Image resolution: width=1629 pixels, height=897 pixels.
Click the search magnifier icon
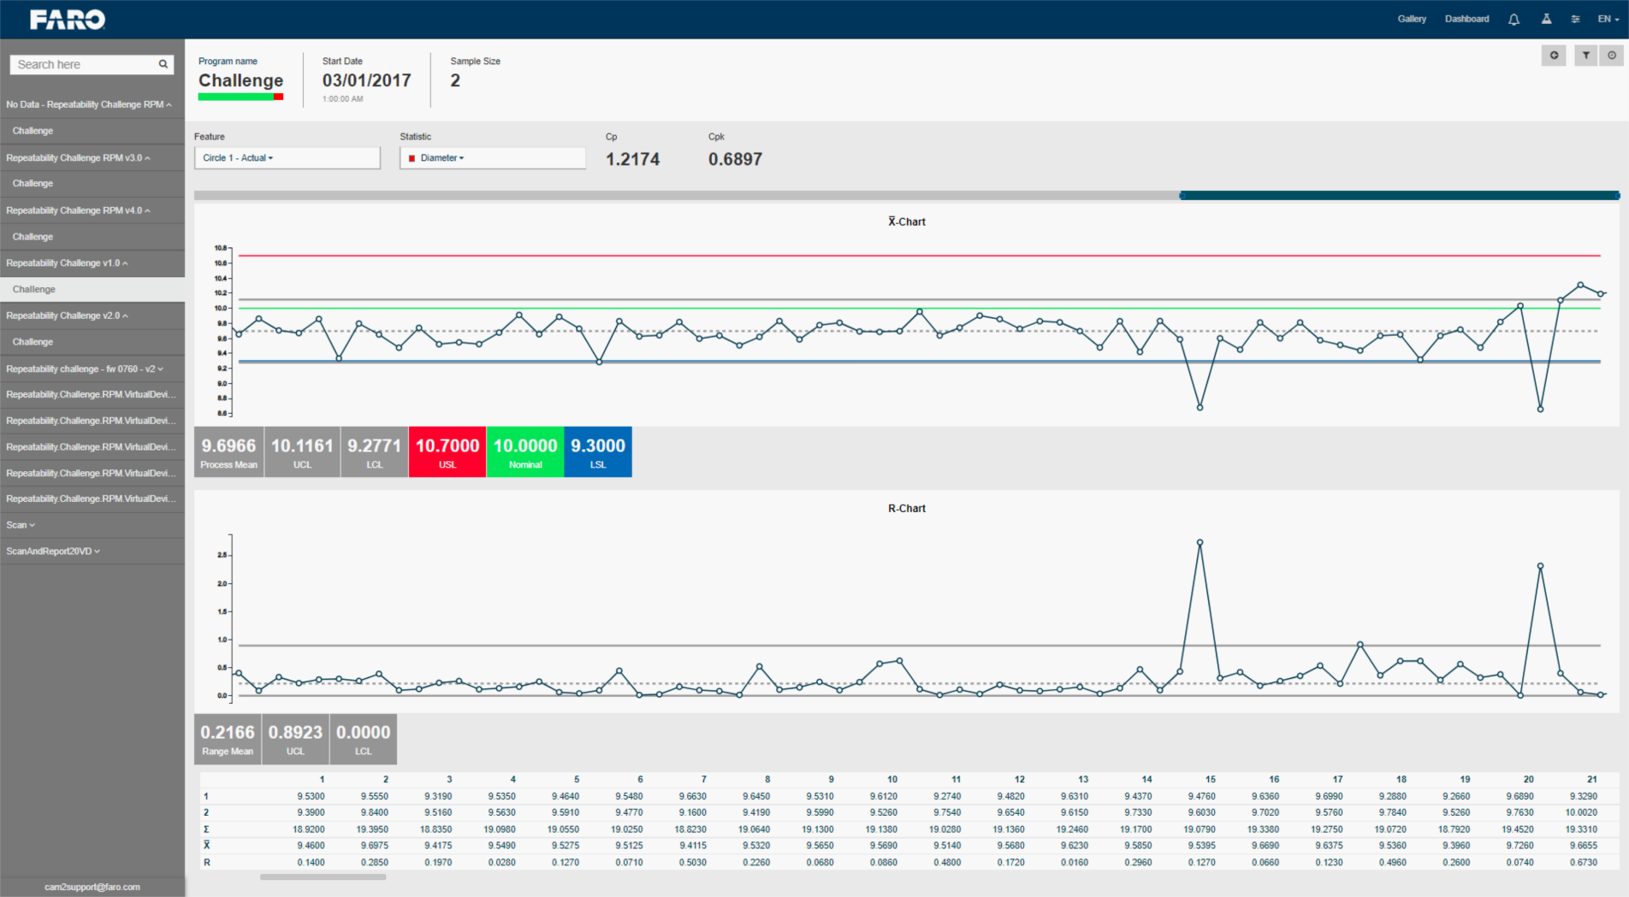(x=163, y=64)
